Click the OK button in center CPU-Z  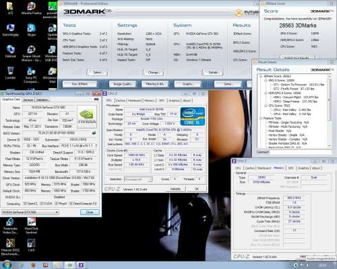click(x=197, y=189)
